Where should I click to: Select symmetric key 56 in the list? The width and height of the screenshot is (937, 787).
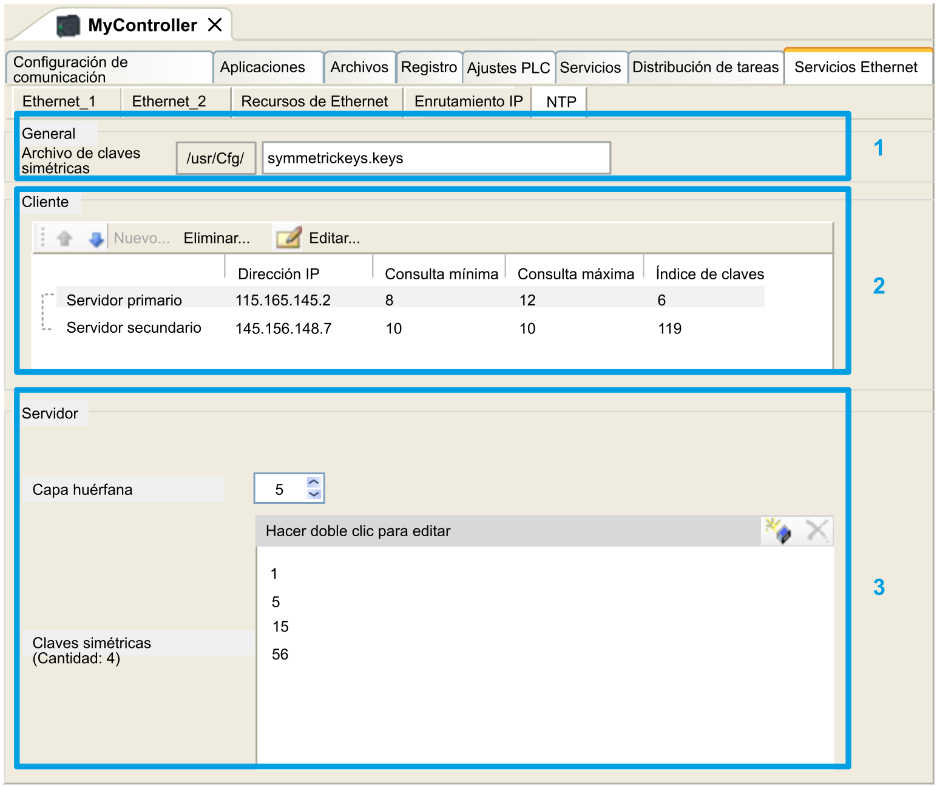(x=280, y=655)
